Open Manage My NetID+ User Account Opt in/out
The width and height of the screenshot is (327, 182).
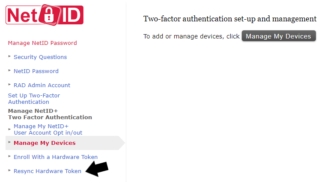48,129
